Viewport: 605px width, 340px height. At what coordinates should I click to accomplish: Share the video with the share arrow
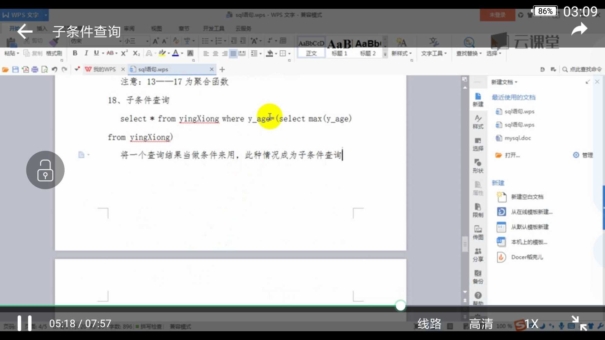[x=579, y=30]
